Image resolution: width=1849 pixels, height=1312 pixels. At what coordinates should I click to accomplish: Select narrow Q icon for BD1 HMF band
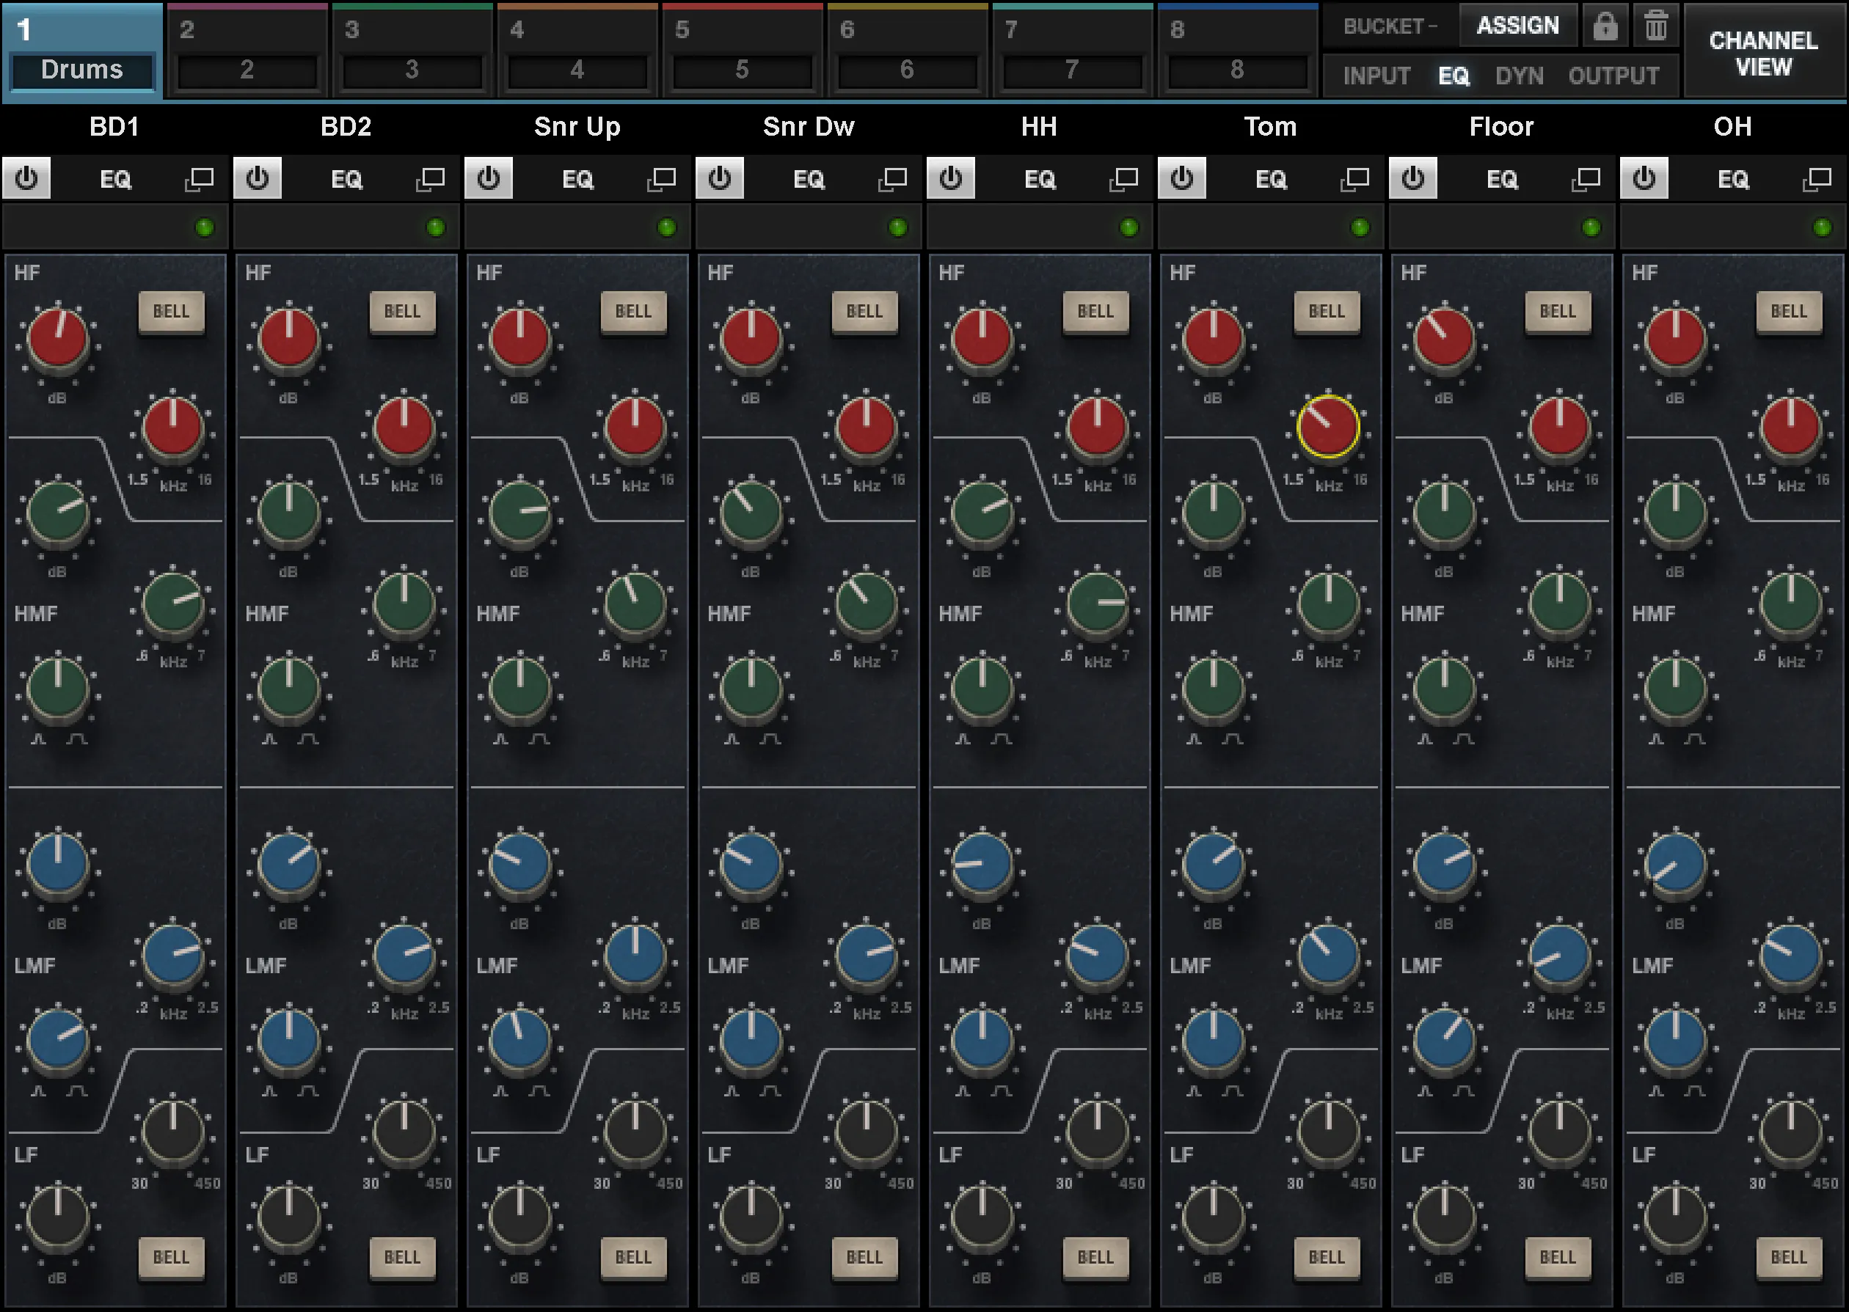click(38, 739)
